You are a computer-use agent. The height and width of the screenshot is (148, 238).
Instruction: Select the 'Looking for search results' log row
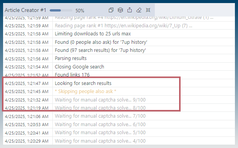pos(119,83)
